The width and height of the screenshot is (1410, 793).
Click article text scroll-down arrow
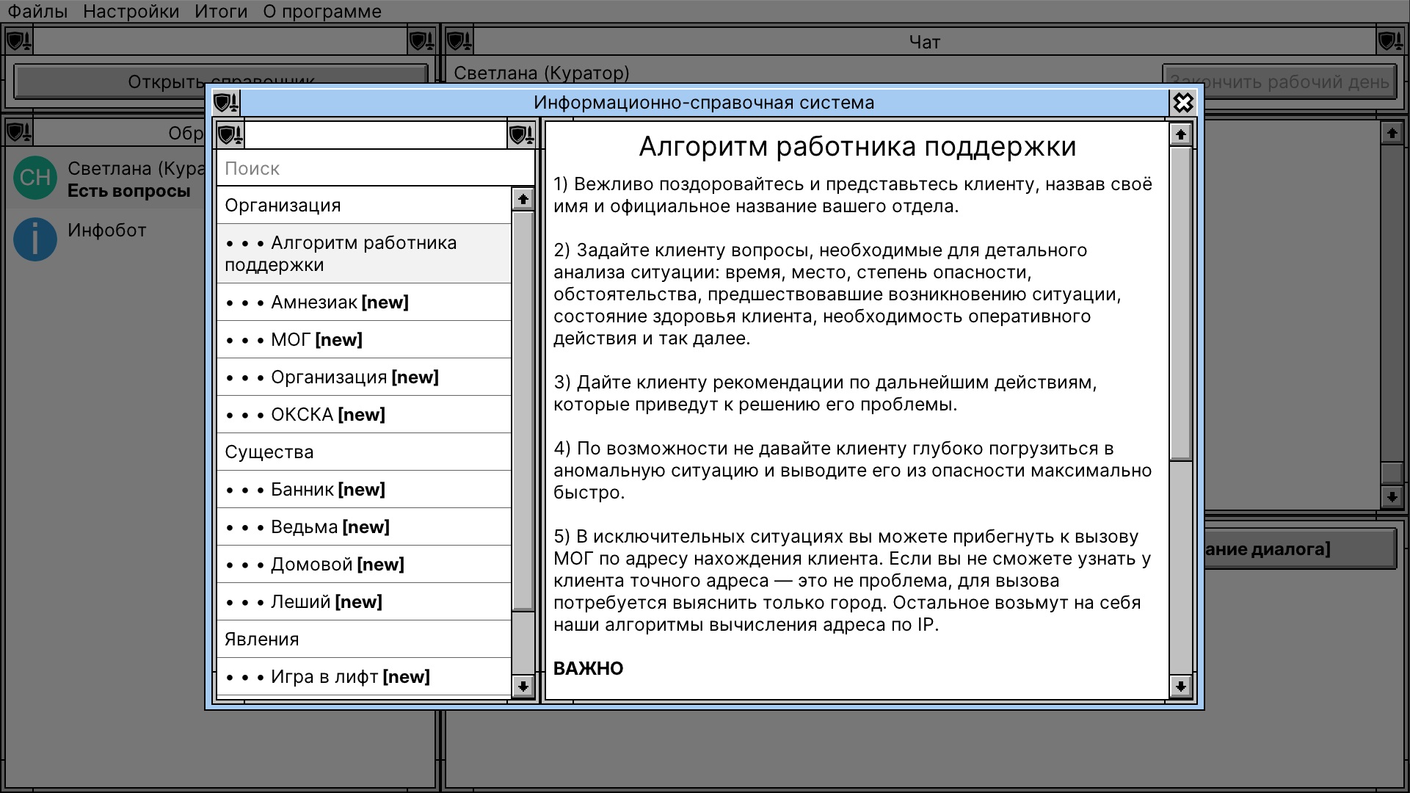click(x=1180, y=687)
